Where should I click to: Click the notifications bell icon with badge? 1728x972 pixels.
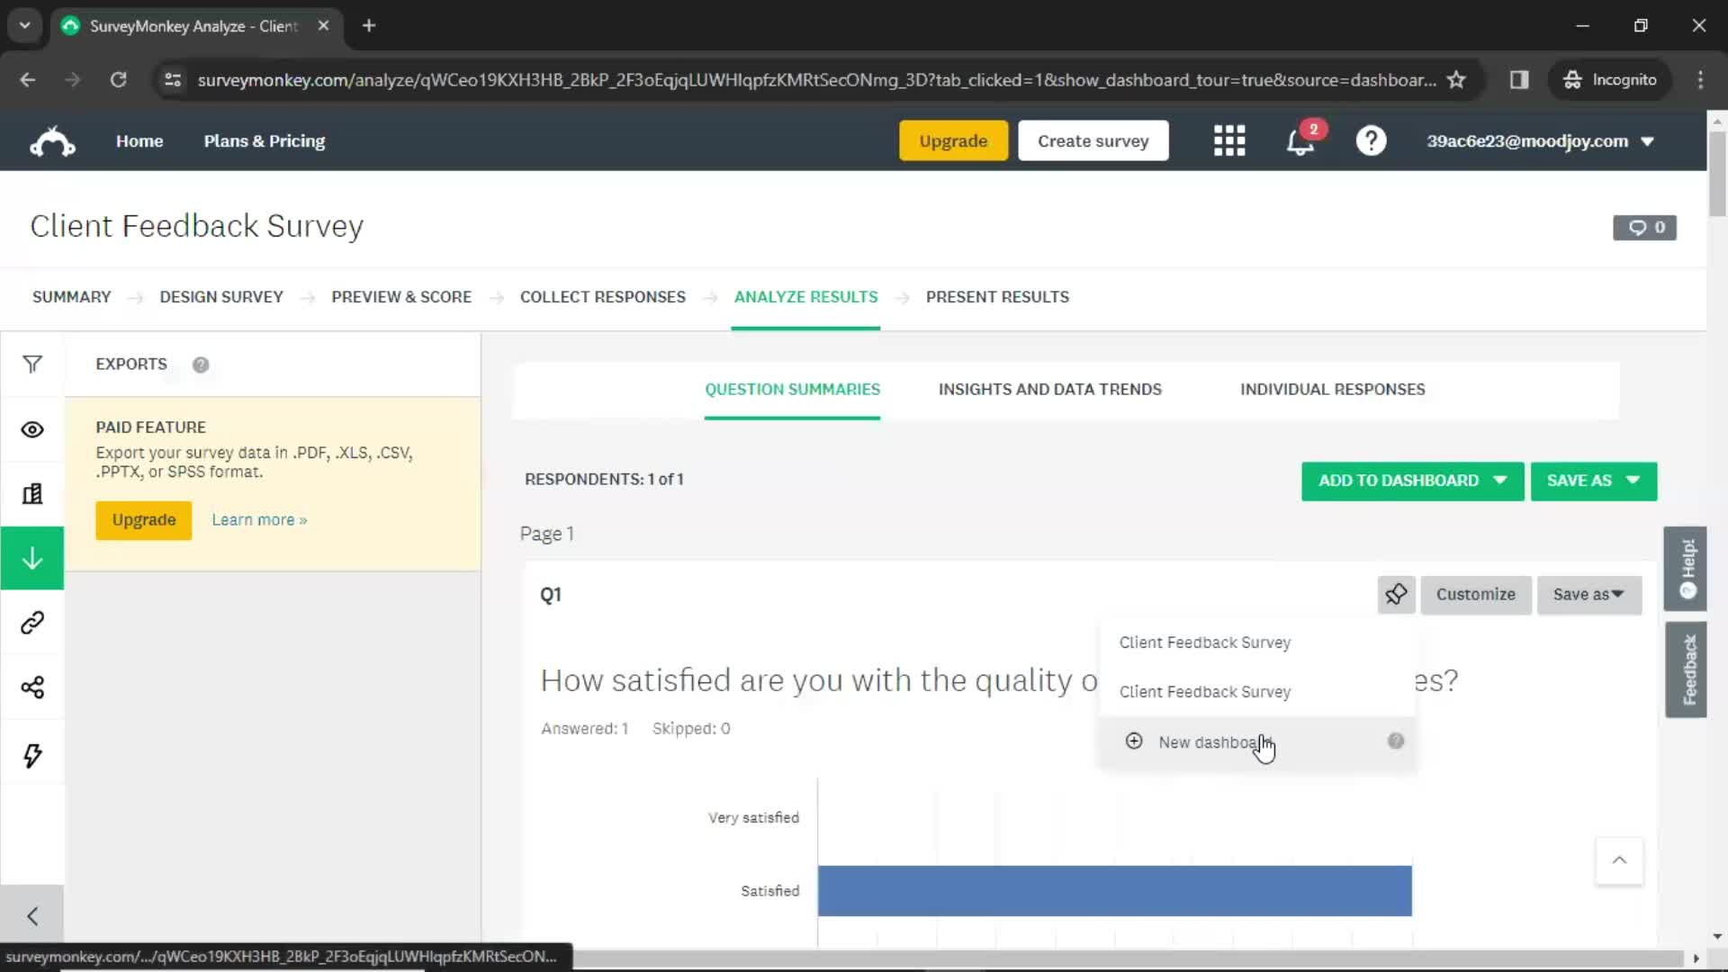pyautogui.click(x=1302, y=140)
